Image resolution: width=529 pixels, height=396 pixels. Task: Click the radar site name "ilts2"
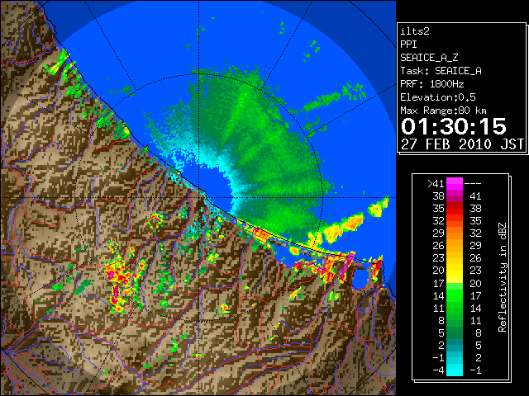(415, 31)
